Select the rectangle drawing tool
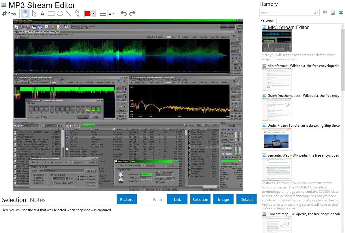The height and width of the screenshot is (233, 345). (x=52, y=13)
